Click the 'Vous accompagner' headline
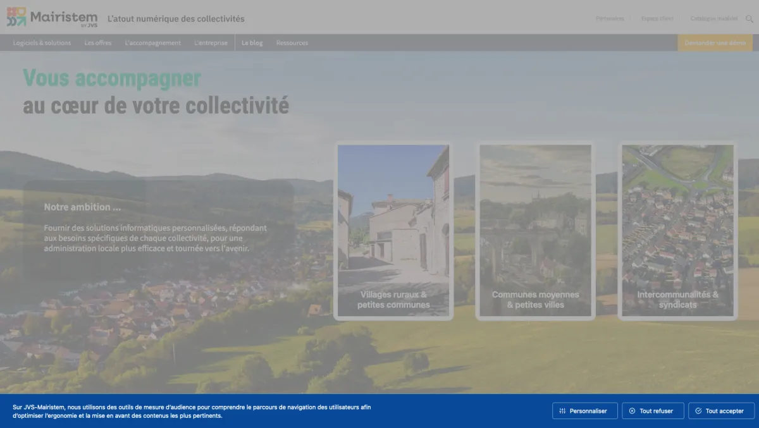 tap(112, 78)
